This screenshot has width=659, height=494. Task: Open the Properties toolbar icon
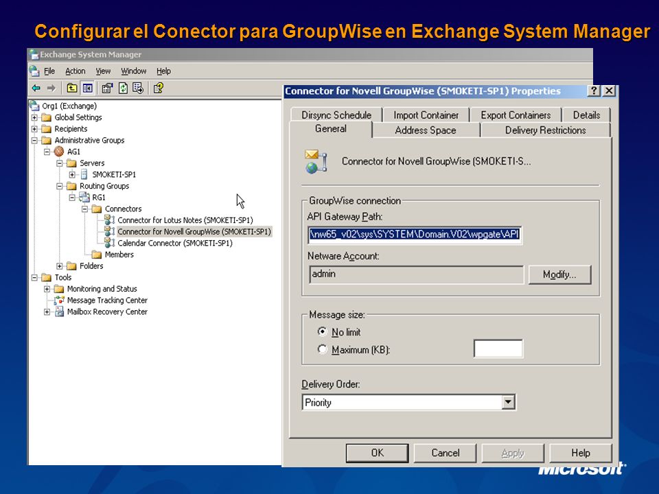click(107, 89)
